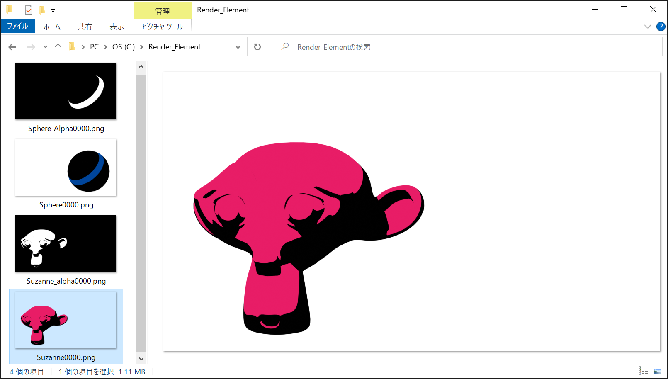Click the file list vertical scrollbar thumb
Image resolution: width=668 pixels, height=379 pixels.
(x=141, y=213)
